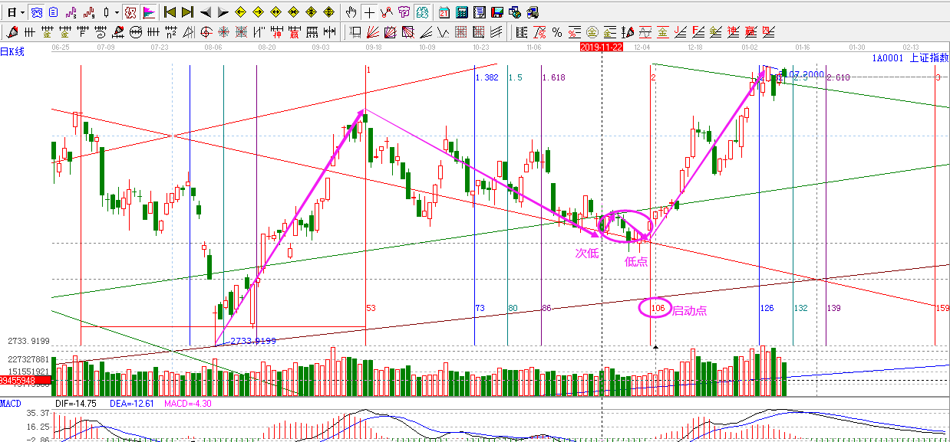Click the 1A0001 stock code

tap(888, 57)
